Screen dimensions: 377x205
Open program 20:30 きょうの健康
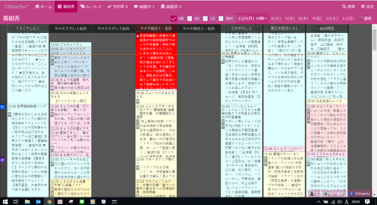[71, 84]
